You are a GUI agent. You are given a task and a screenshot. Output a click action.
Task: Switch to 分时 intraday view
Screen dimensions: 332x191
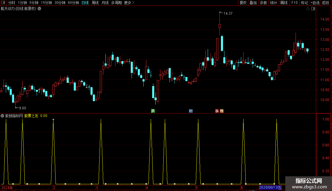(12, 3)
